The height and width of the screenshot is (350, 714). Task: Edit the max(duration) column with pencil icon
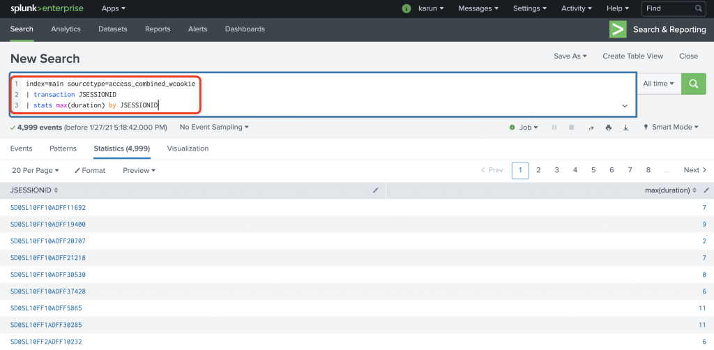[706, 190]
